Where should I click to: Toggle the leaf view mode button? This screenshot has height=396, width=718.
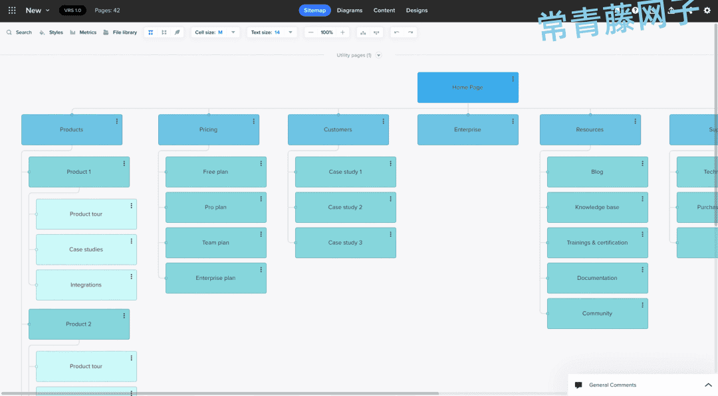point(178,33)
